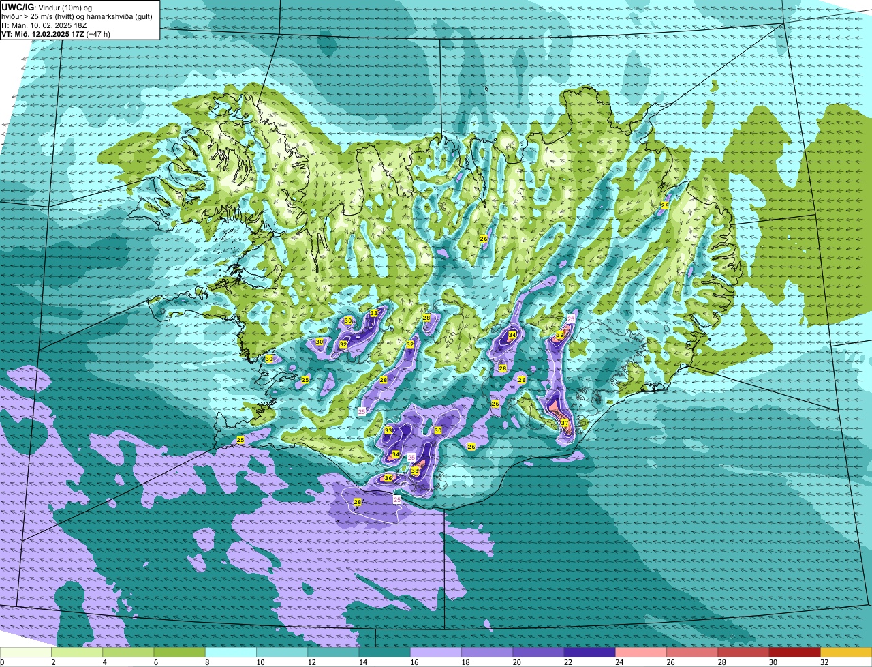Image resolution: width=872 pixels, height=667 pixels.
Task: Select the pink 24–26 m/s legend swatch
Action: (641, 652)
